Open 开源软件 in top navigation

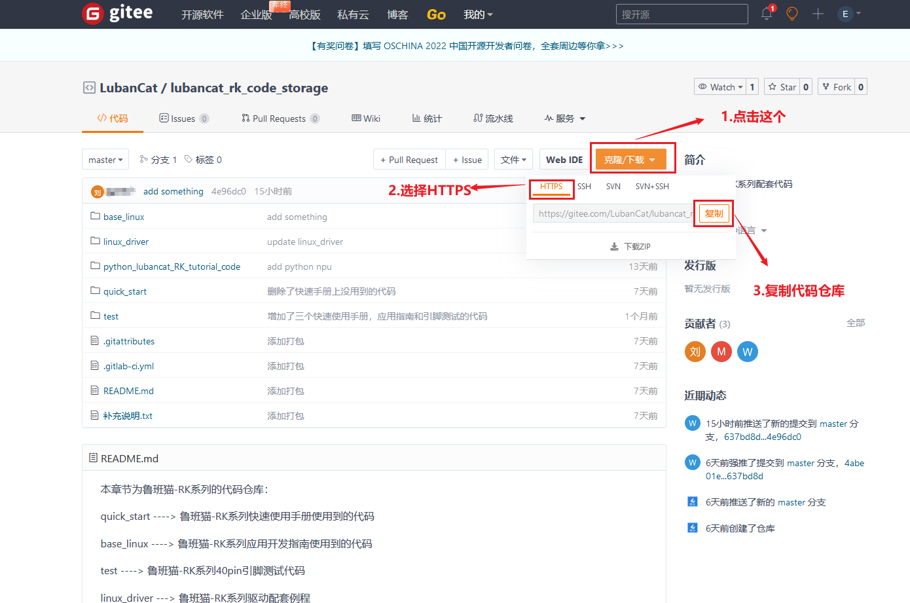pos(202,14)
